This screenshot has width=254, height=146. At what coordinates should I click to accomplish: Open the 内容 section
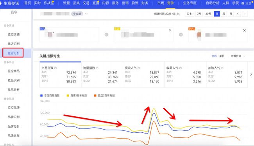[106, 3]
